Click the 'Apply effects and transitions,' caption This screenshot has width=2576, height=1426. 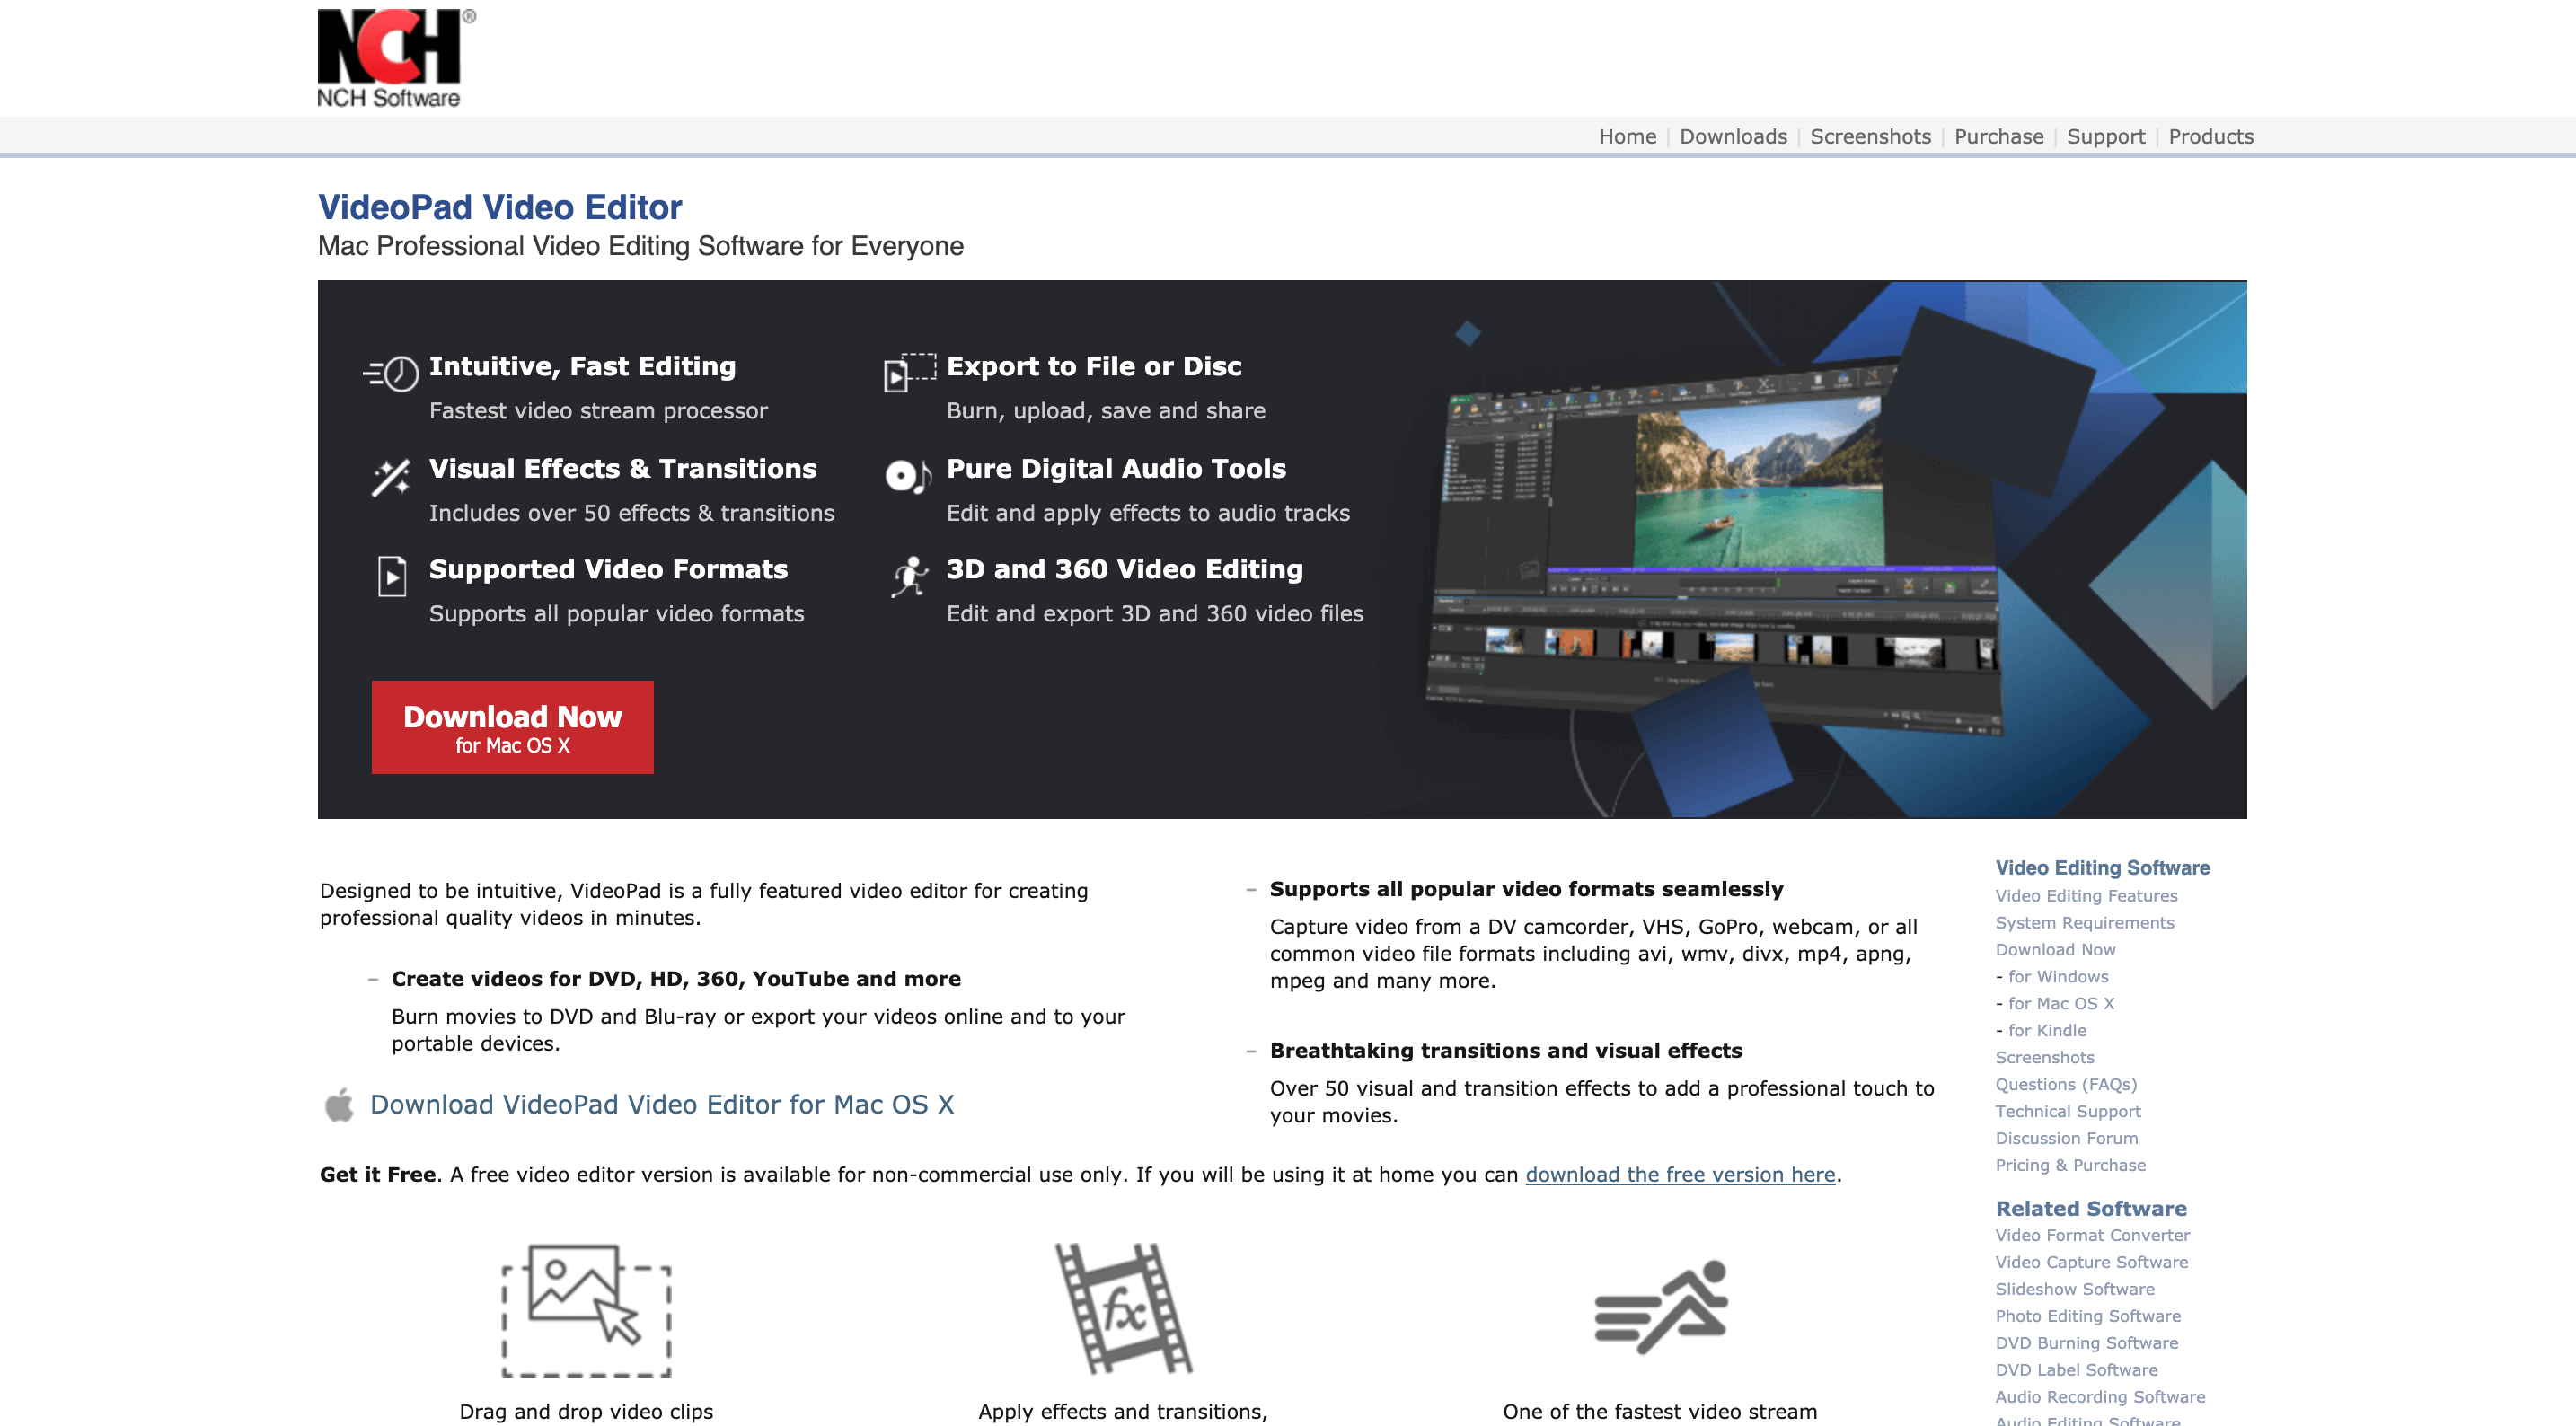(x=1122, y=1412)
